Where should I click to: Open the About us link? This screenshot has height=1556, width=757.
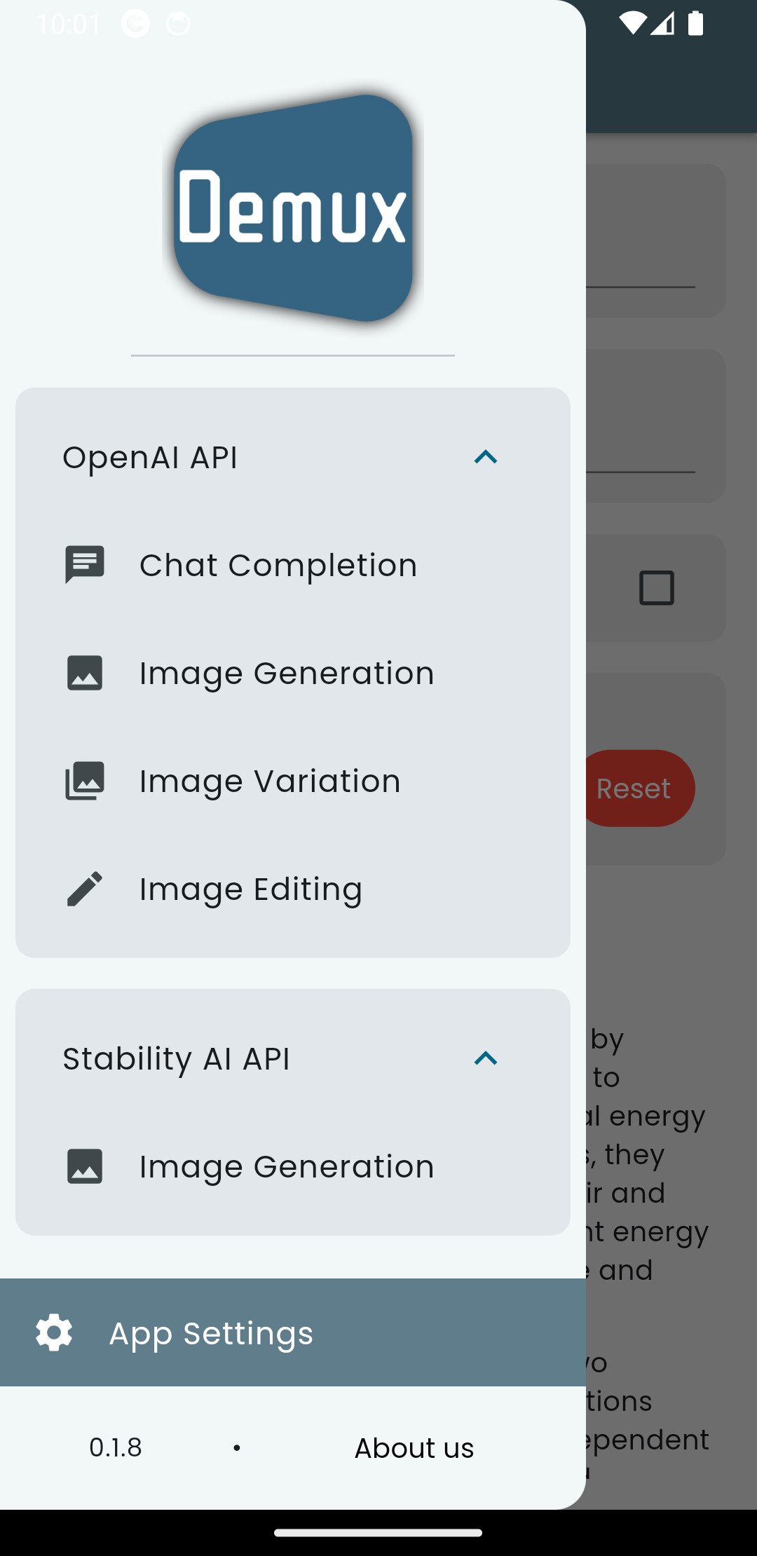414,1448
